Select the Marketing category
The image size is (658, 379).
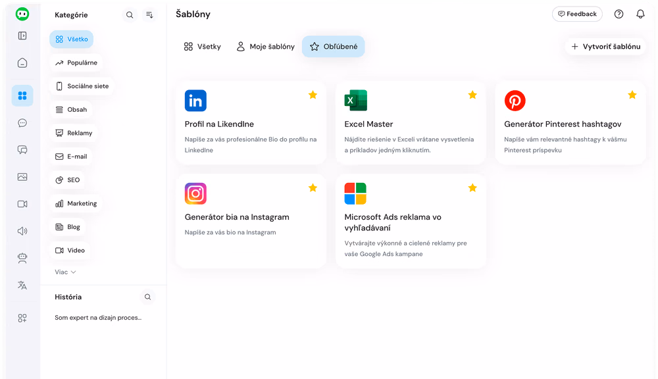tap(76, 203)
